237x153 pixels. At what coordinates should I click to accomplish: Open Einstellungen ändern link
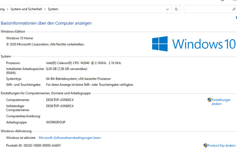point(221,102)
